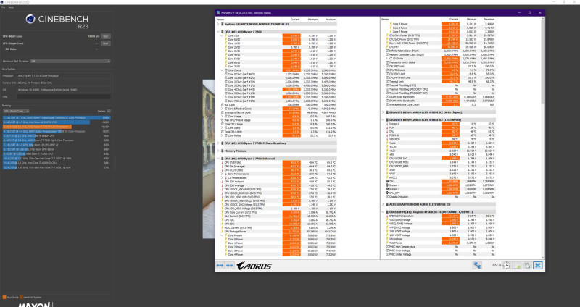
Task: Click Current column header in left pane
Action: 295,20
